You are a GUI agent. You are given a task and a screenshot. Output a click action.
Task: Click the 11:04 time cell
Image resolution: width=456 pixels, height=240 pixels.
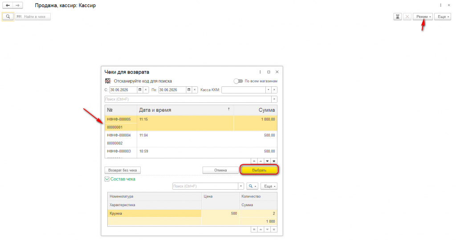tap(185, 139)
